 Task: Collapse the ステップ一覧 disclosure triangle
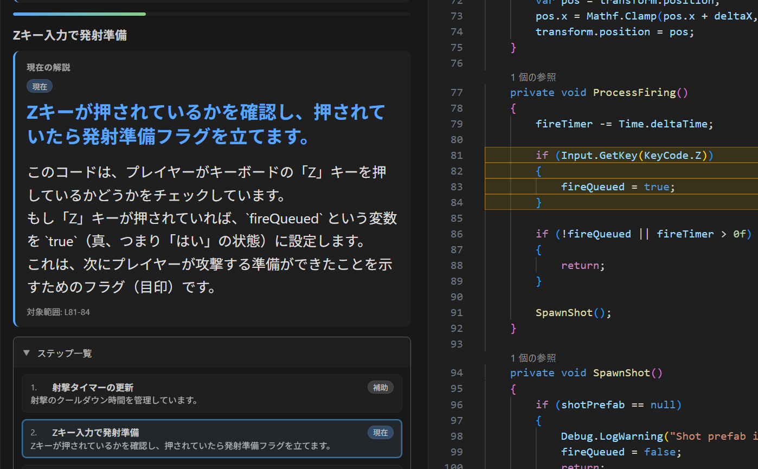[27, 353]
